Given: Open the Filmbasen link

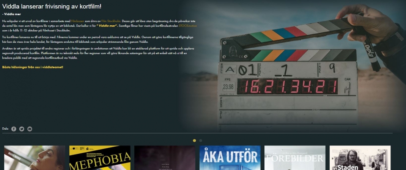Looking at the screenshot, I should coord(77,21).
